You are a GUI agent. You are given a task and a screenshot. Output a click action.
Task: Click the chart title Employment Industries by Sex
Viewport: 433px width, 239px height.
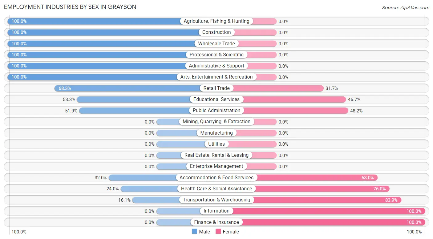[x=70, y=7]
